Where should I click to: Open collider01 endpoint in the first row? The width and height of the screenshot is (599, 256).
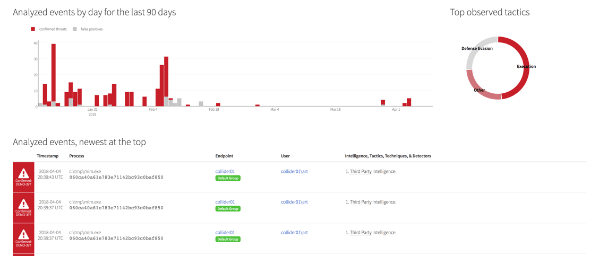pyautogui.click(x=225, y=171)
